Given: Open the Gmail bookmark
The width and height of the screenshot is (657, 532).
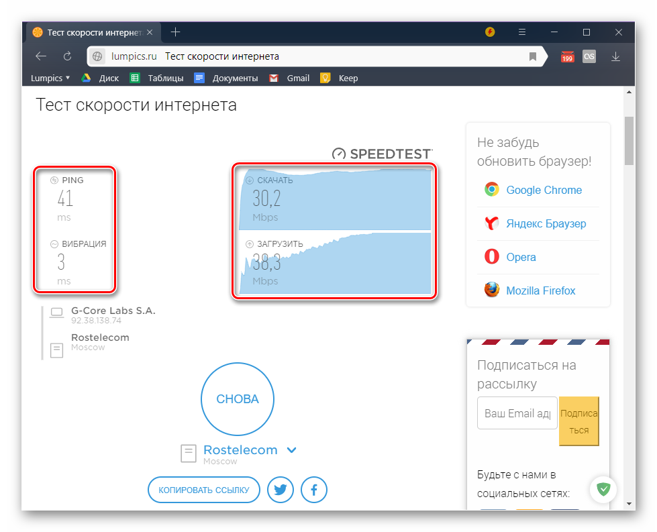Looking at the screenshot, I should (289, 78).
